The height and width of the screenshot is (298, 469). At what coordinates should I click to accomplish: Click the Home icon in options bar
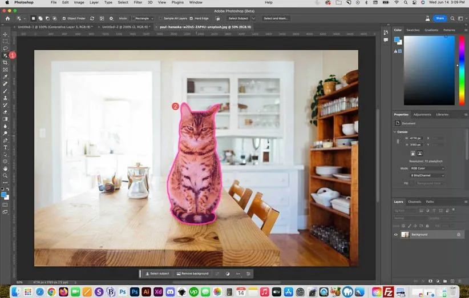7,18
